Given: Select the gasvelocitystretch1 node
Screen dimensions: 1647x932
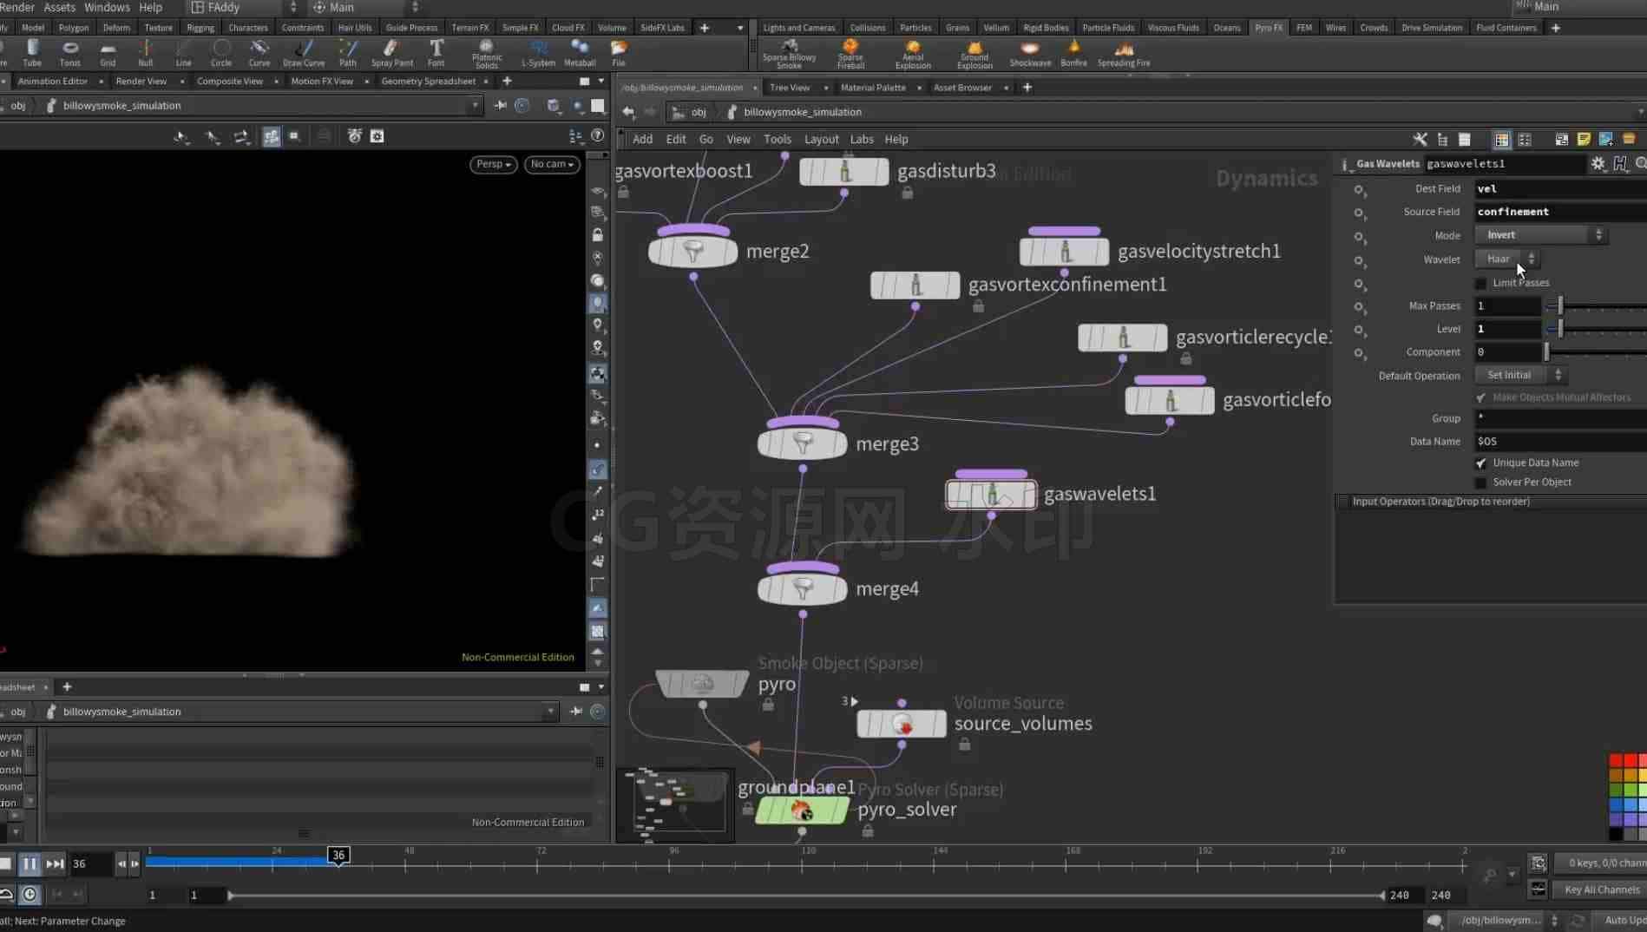Looking at the screenshot, I should 1065,252.
